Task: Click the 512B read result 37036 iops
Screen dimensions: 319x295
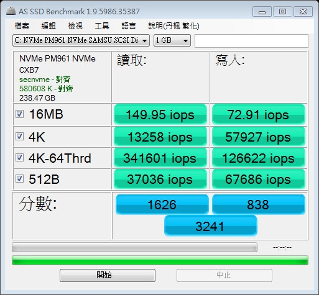Action: point(160,179)
